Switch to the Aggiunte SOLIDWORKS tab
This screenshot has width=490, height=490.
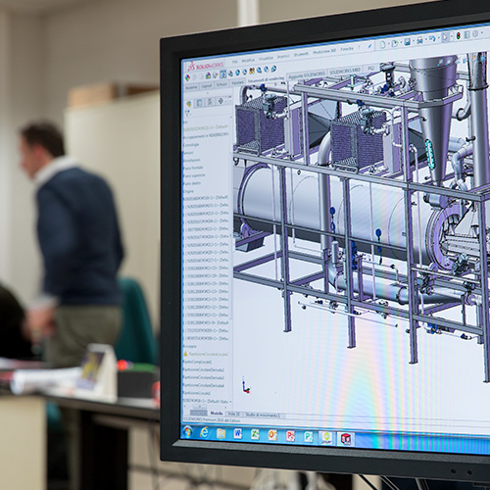pos(306,75)
